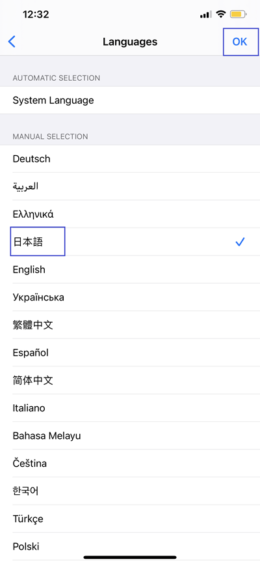Viewport: 260px width, 564px height.
Task: Choose Español from manual selection
Action: point(130,353)
